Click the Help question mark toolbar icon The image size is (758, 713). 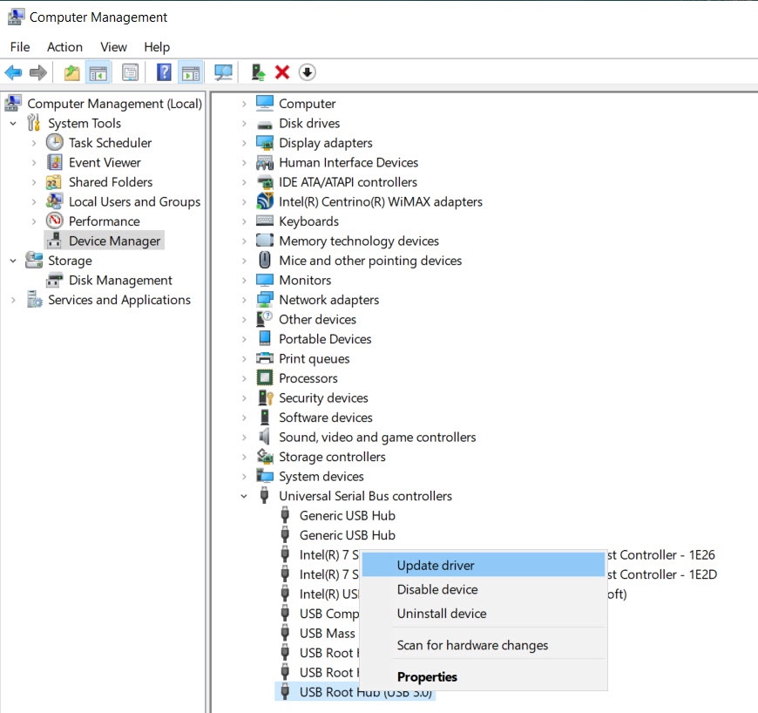click(x=164, y=72)
